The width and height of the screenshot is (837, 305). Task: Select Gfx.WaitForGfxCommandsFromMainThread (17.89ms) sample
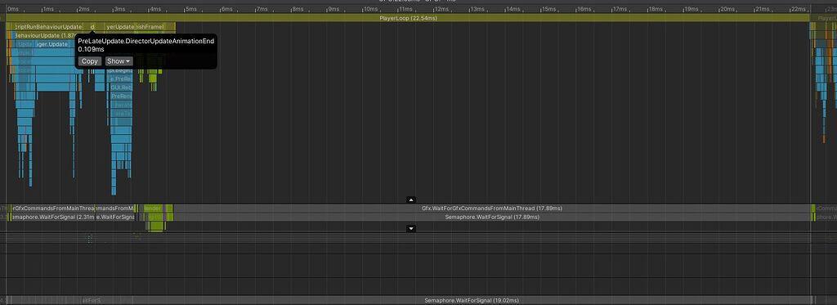(x=491, y=209)
